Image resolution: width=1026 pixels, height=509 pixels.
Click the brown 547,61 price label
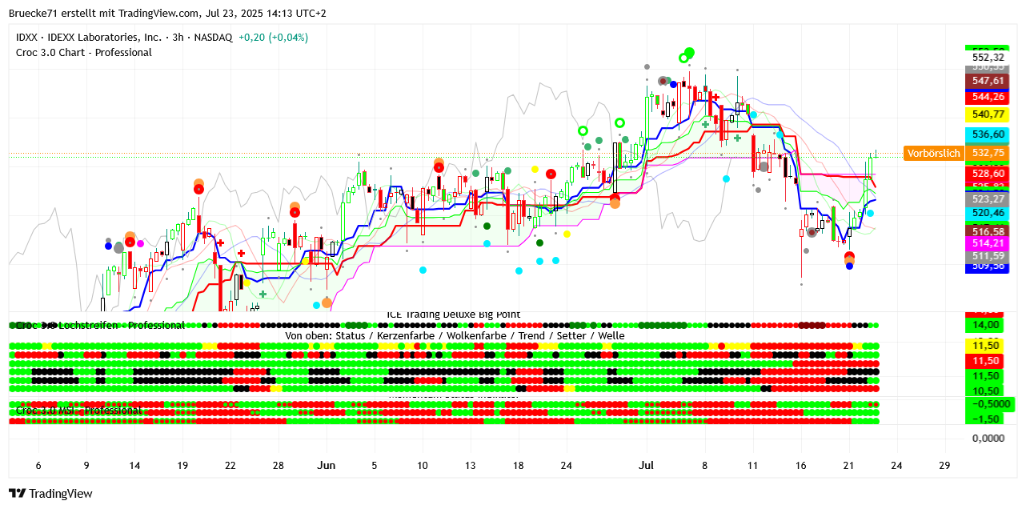[x=988, y=81]
